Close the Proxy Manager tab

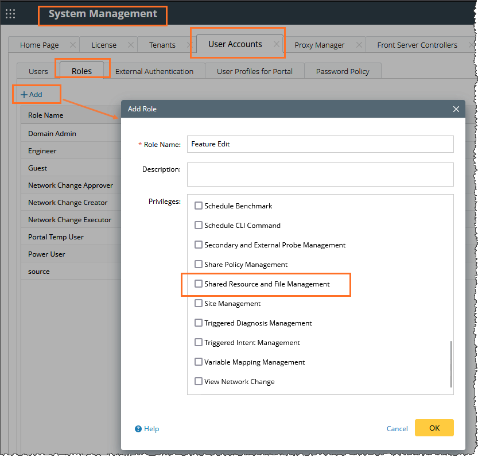click(x=359, y=45)
